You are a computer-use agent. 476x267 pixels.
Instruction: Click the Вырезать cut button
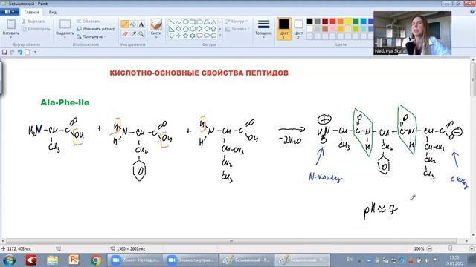pyautogui.click(x=33, y=22)
